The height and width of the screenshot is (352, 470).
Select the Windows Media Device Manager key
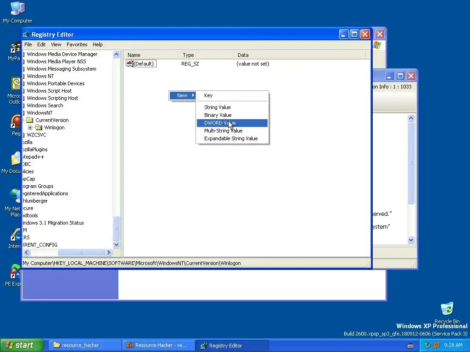[x=62, y=54]
